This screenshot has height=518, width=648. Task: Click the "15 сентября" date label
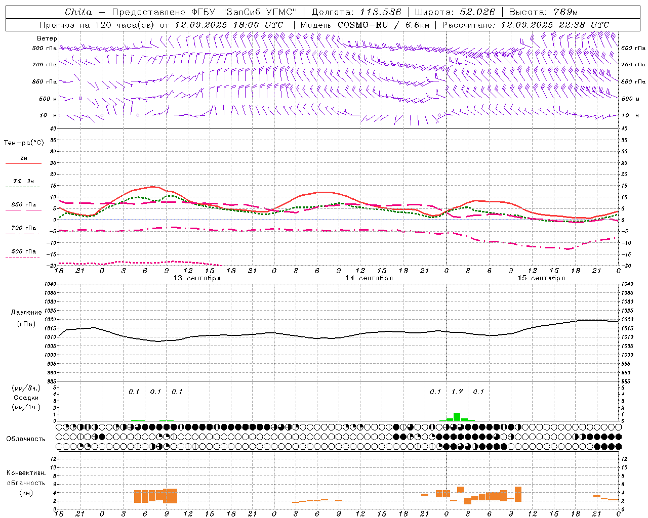(541, 278)
